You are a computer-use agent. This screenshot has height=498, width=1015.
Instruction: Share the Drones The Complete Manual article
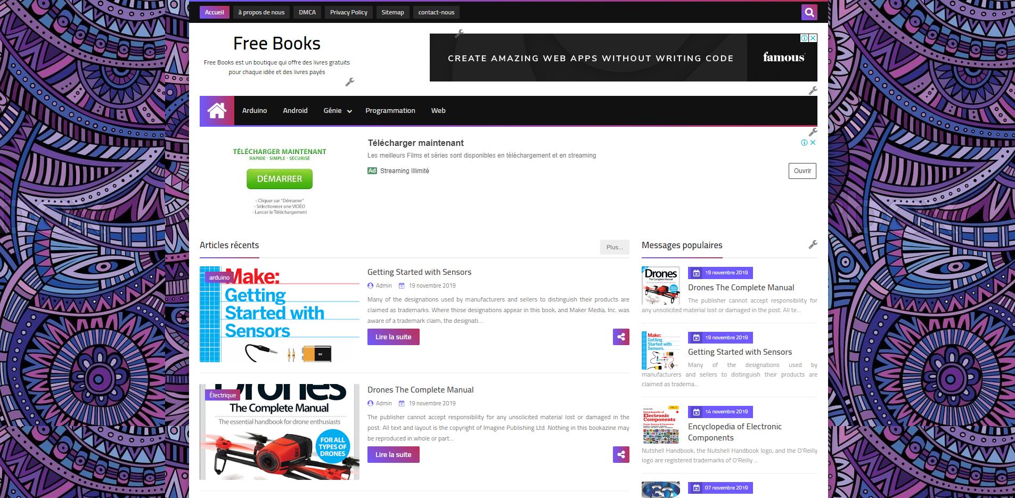click(x=621, y=454)
